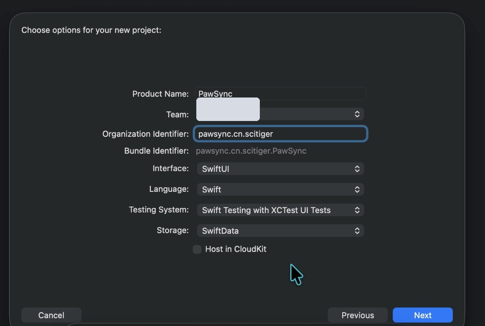Open the Language dropdown showing Swift
Screen dimensions: 485x326
tap(280, 190)
